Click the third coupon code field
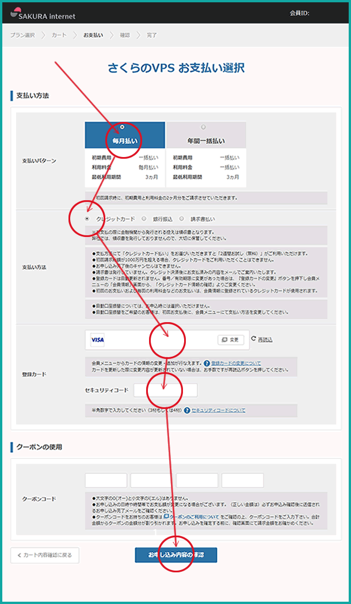351x604 pixels. (x=197, y=480)
